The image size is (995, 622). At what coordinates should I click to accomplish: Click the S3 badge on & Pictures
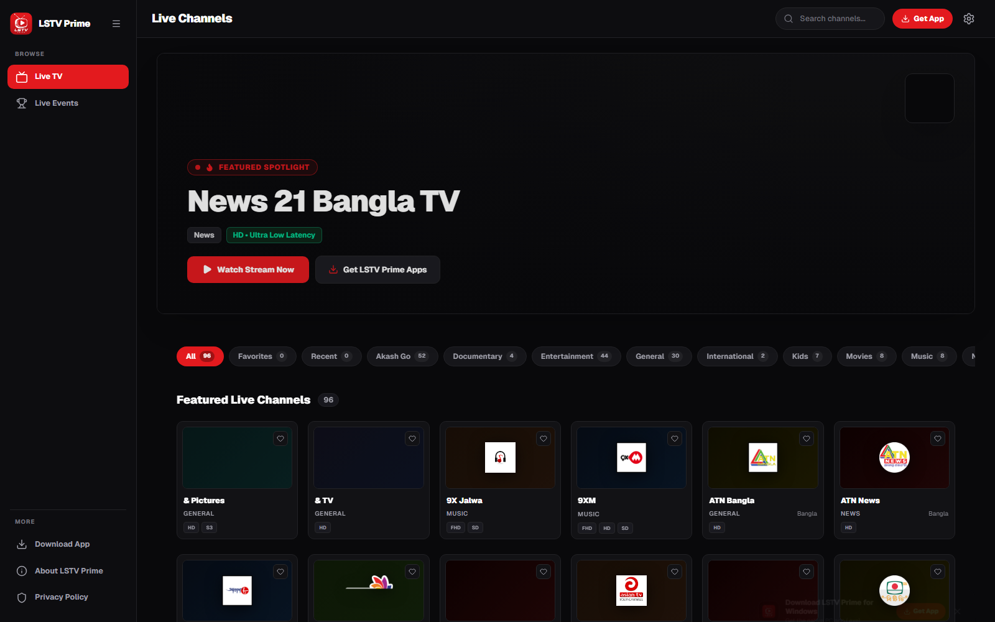coord(210,527)
